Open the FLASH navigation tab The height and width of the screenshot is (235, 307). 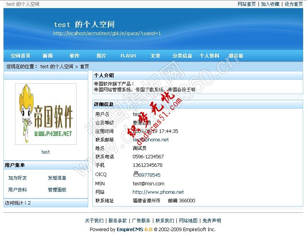click(x=128, y=56)
